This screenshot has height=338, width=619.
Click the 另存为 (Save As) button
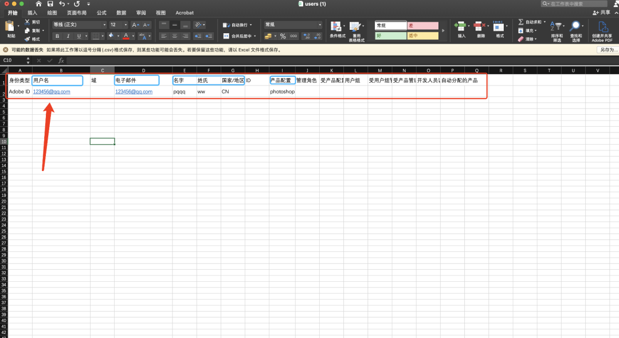point(607,50)
